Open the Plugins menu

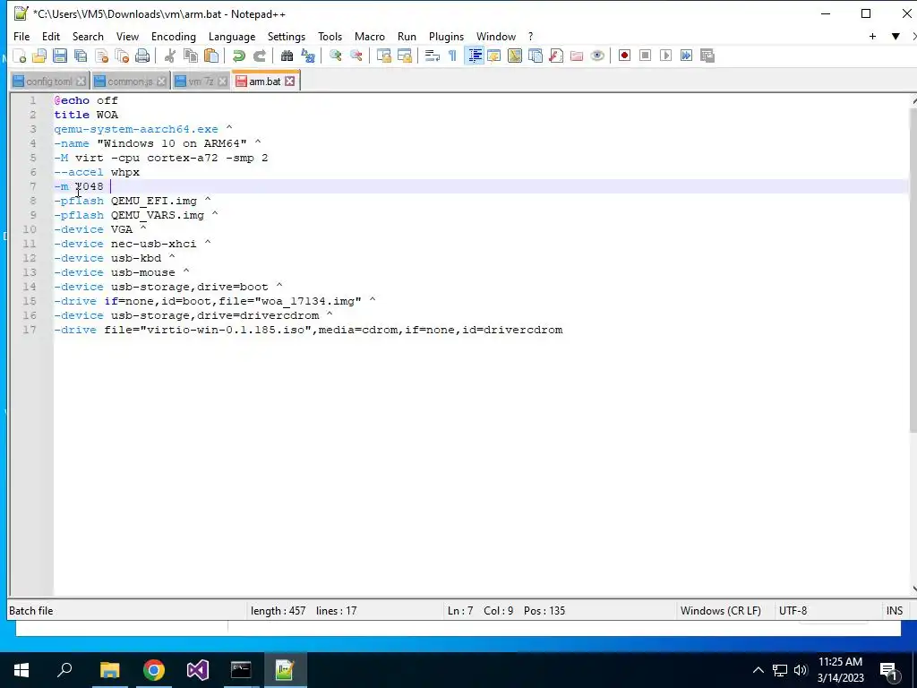(446, 36)
